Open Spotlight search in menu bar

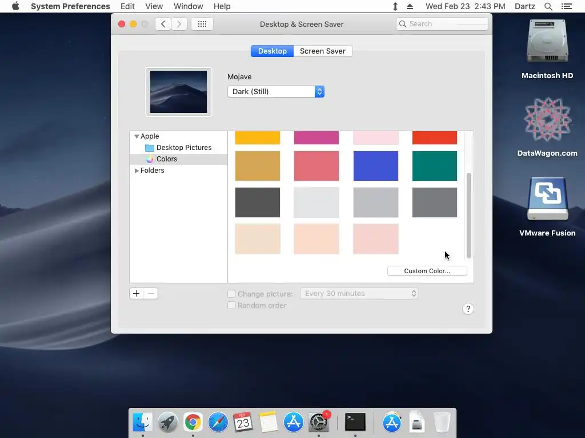(548, 6)
